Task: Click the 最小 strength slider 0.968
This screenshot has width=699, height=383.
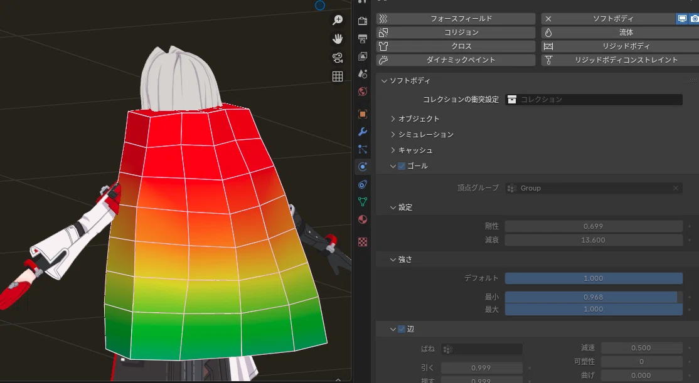Action: pos(594,297)
